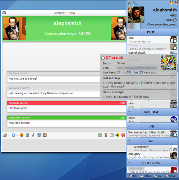Select the MSN2 protocol status button

(170, 176)
